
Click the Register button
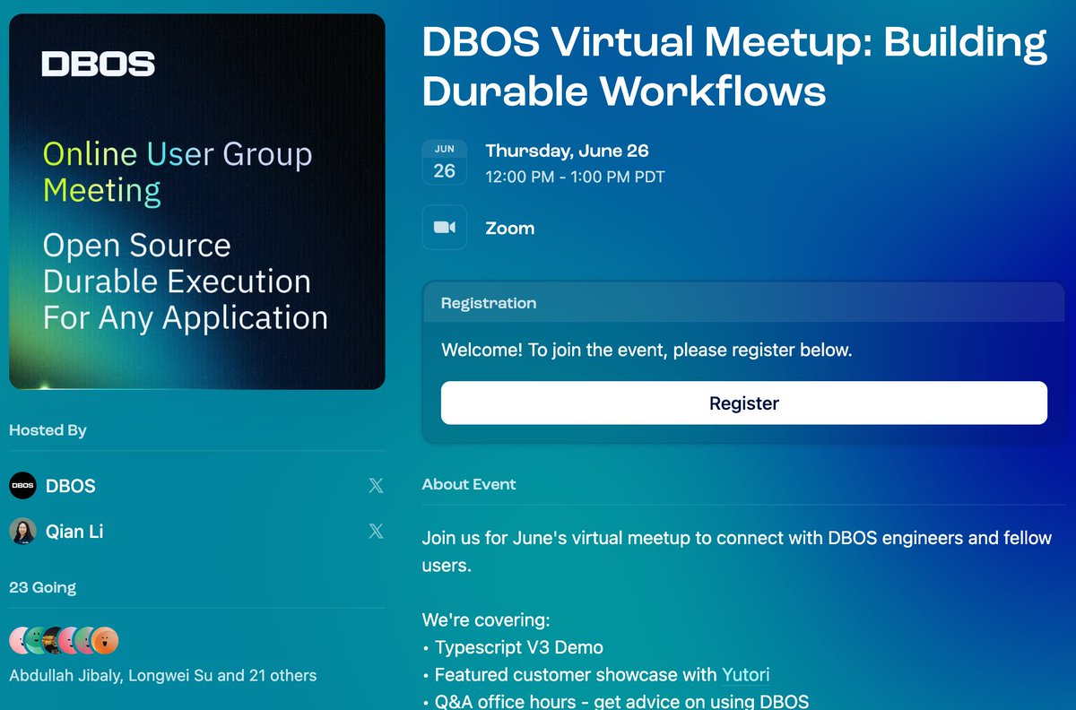click(x=743, y=403)
